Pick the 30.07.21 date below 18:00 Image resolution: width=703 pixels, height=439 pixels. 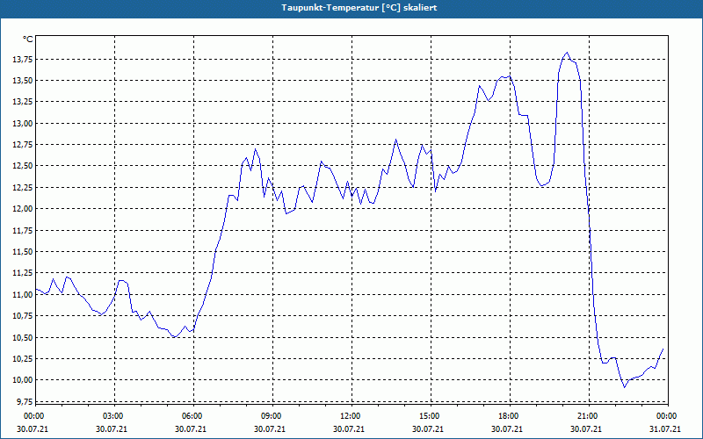[507, 428]
